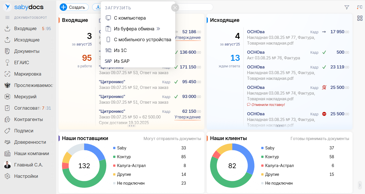
Task: Click the filter funnel icon
Action: click(x=347, y=7)
